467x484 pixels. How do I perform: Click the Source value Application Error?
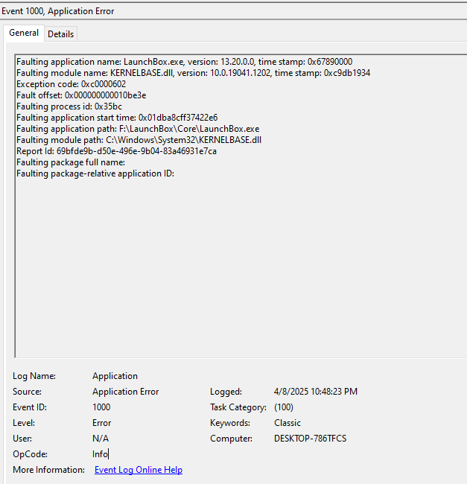[x=125, y=392]
